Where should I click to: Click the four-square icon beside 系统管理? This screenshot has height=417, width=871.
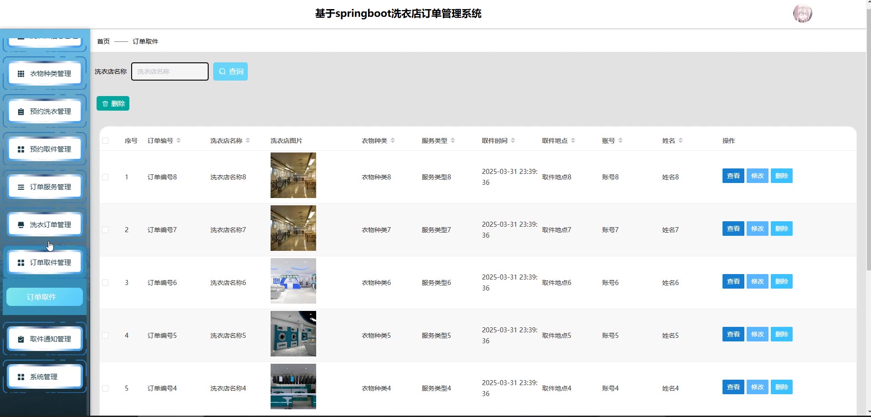[21, 377]
